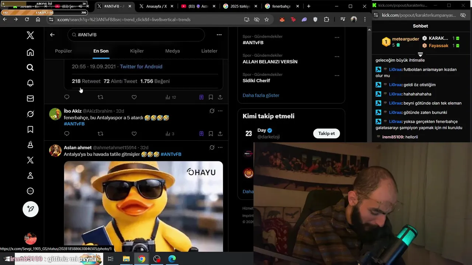This screenshot has width=472, height=265.
Task: Open Chrome's three-dot menu
Action: (x=365, y=19)
